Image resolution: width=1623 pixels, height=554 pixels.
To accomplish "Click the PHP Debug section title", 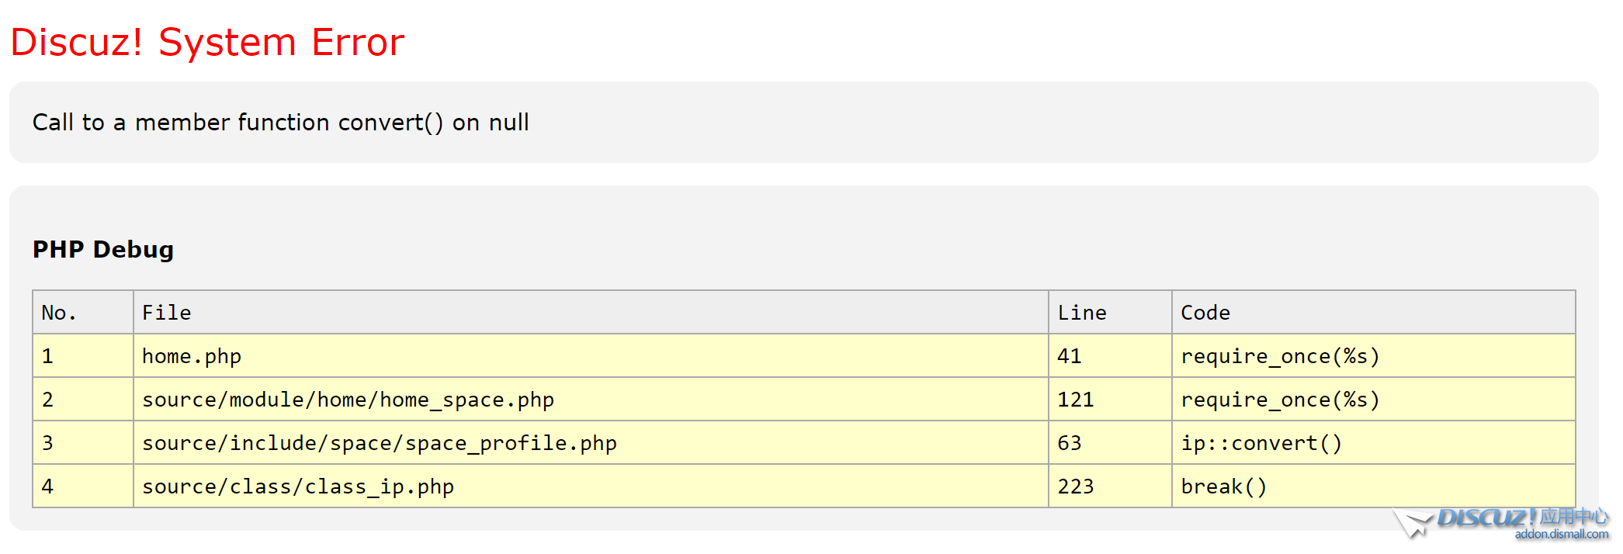I will pos(103,249).
